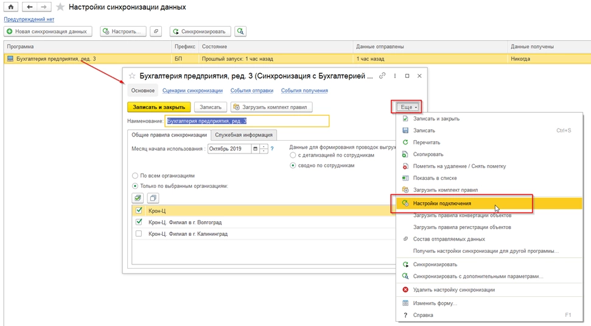Switch to Служебная информация tab

[243, 135]
